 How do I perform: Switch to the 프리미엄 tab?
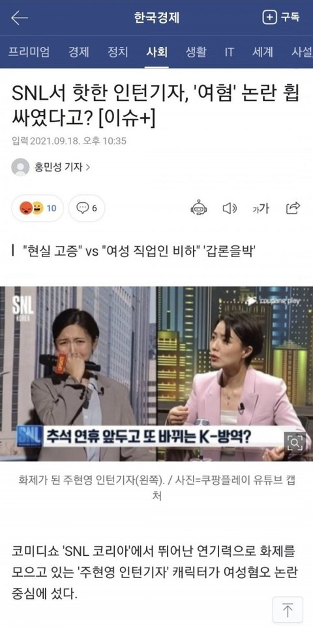(x=29, y=52)
